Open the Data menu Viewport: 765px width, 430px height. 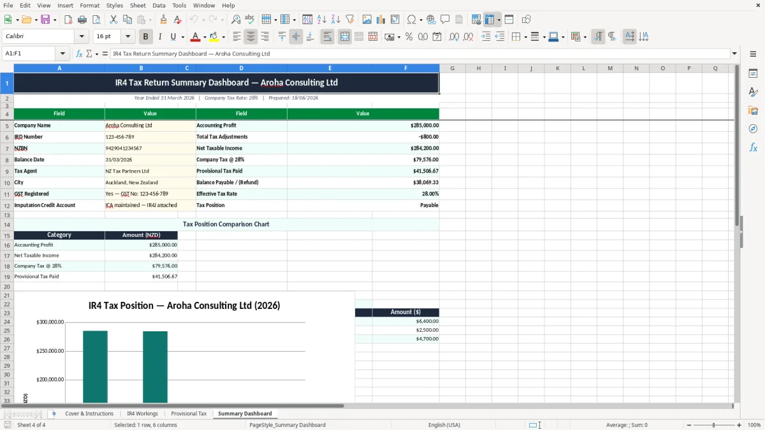coord(159,5)
